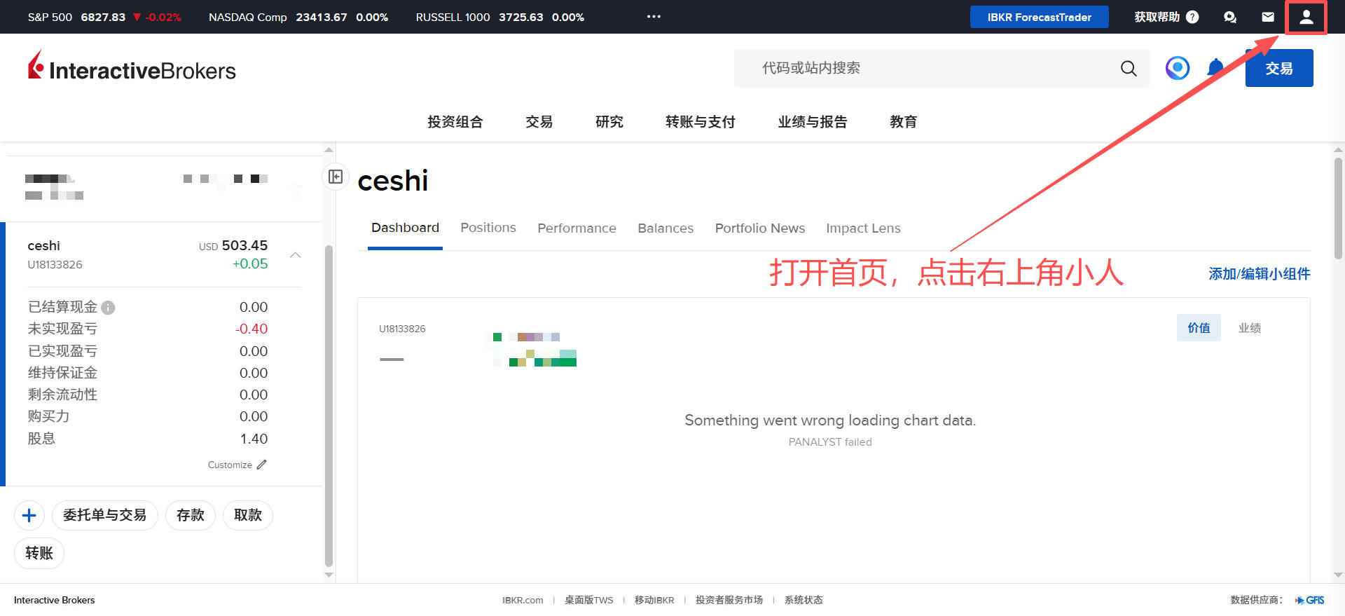1345x616 pixels.
Task: Expand the more market indices ellipsis
Action: [654, 17]
